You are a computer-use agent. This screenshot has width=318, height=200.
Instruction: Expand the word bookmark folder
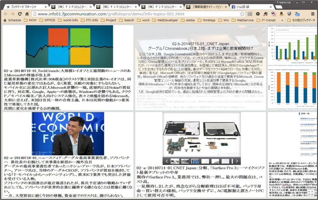coord(143,20)
